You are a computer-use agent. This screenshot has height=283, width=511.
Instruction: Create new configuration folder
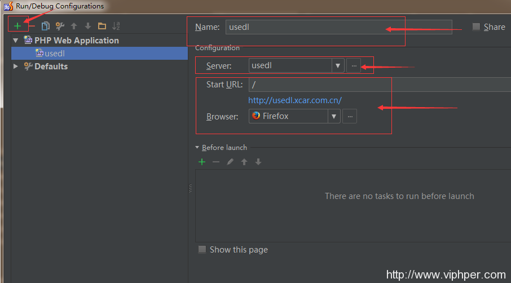pyautogui.click(x=102, y=26)
